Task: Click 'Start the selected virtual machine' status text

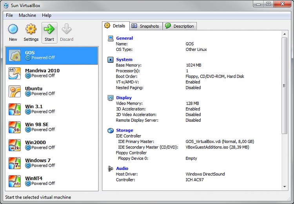Action: [38, 197]
